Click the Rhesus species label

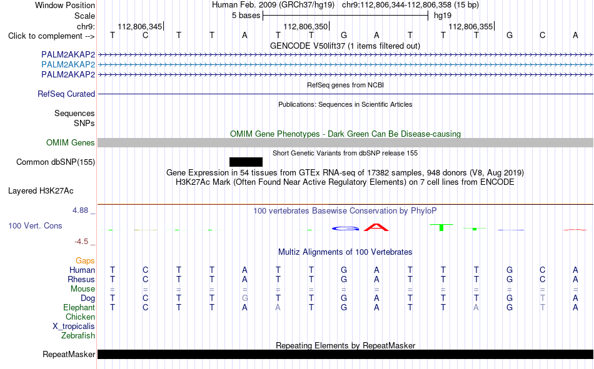point(81,279)
